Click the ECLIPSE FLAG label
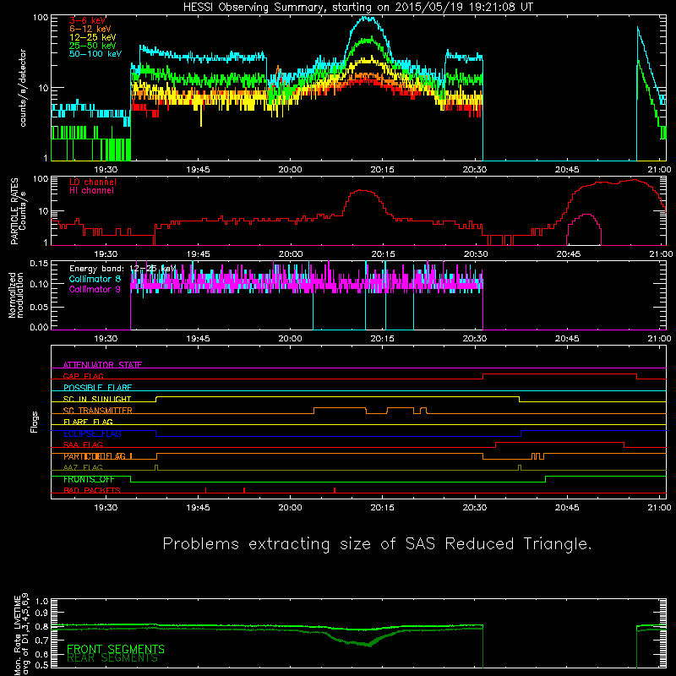 pos(92,433)
